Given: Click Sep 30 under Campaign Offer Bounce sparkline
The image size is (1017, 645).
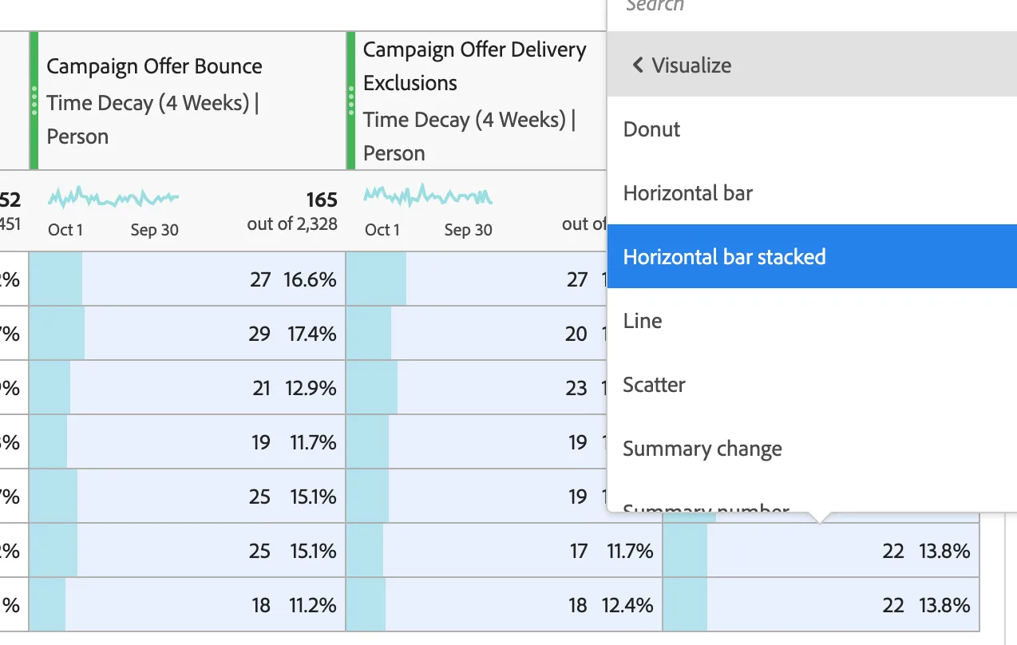Looking at the screenshot, I should click(x=155, y=230).
